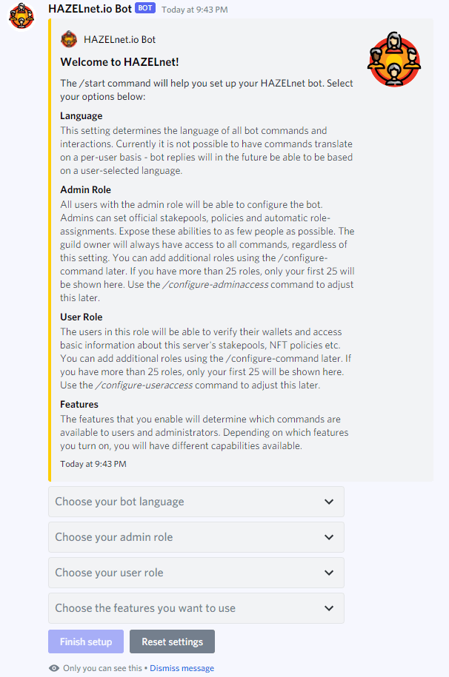Viewport: 449px width, 677px height.
Task: Expand "Choose the features you want to use"
Action: click(185, 608)
